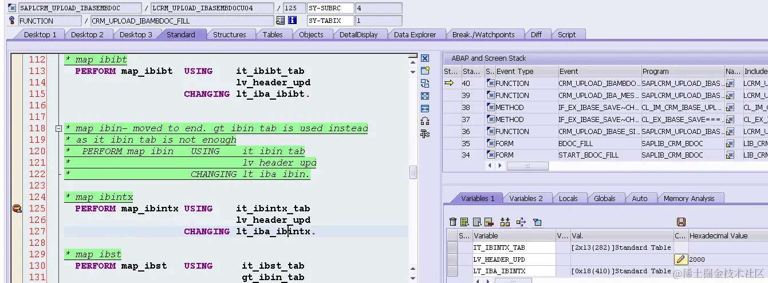The width and height of the screenshot is (768, 283).
Task: Open the Structures tab
Action: 230,35
